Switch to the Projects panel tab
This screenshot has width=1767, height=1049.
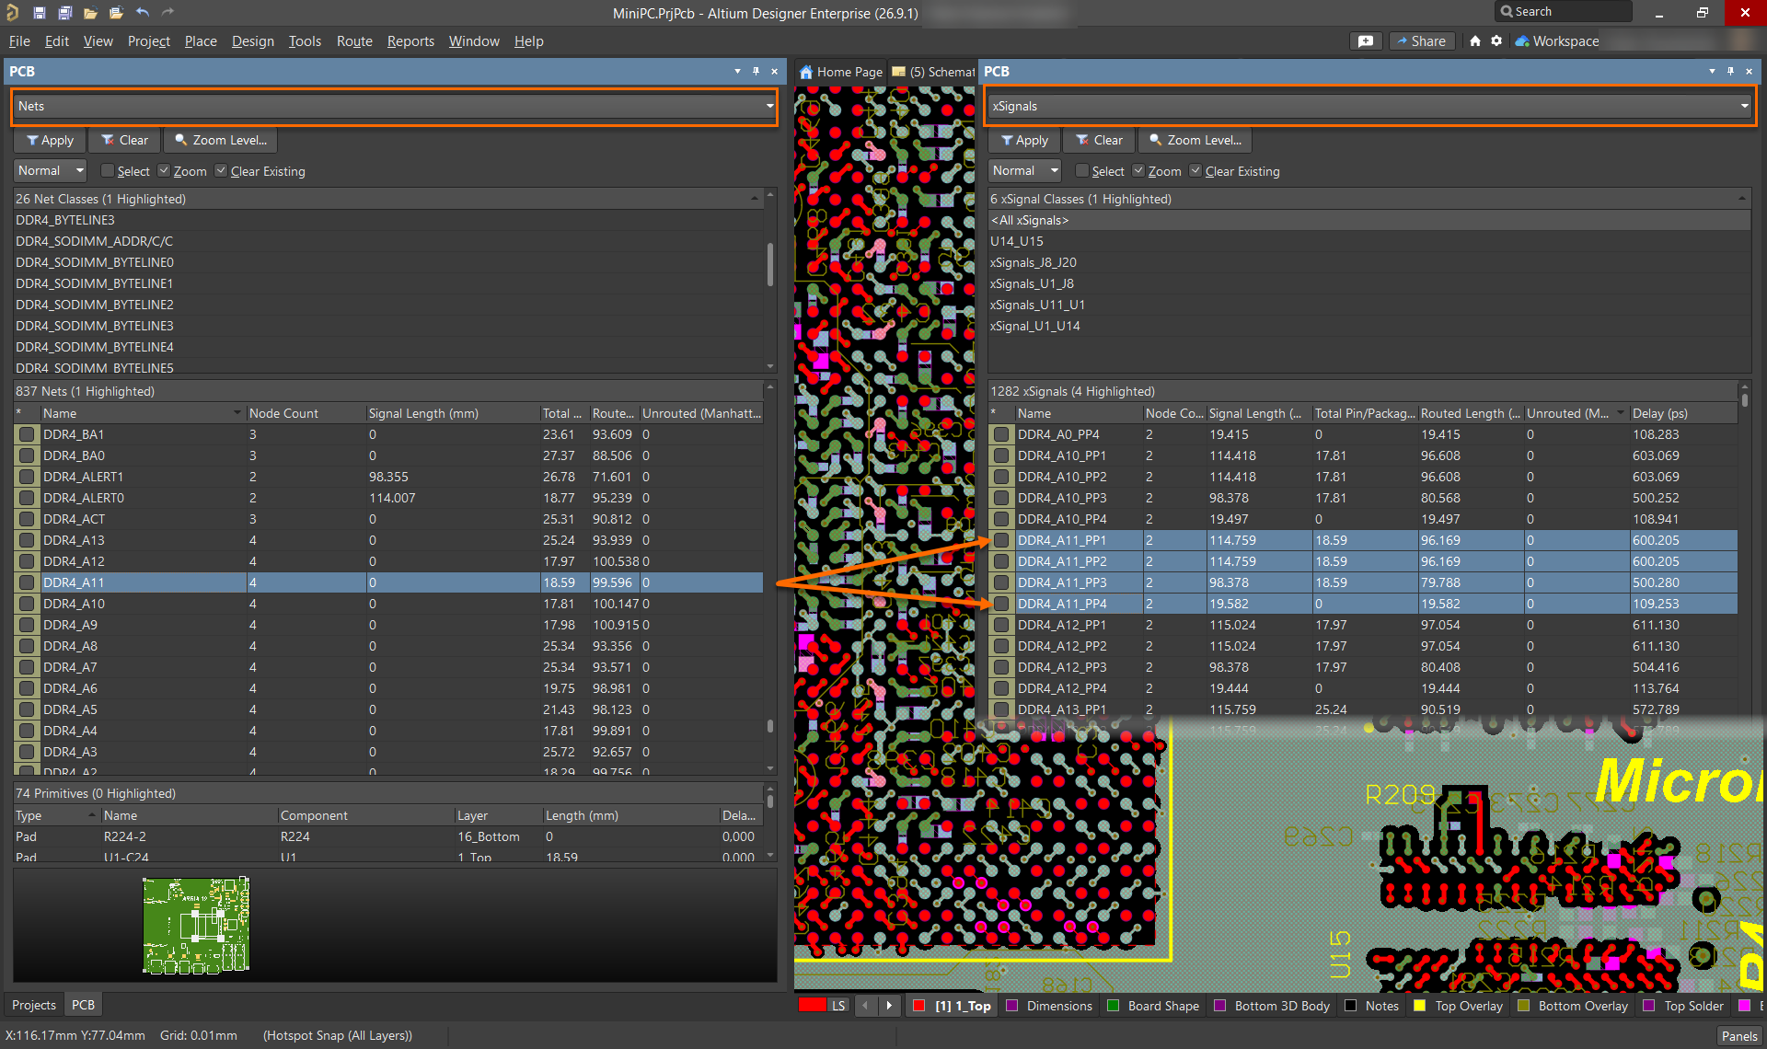pos(34,1005)
